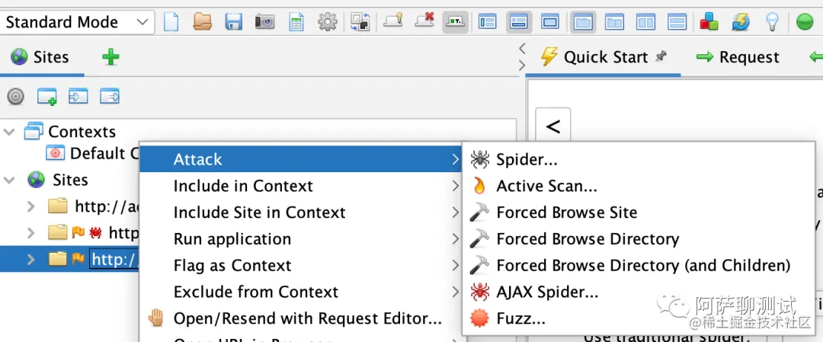Image resolution: width=823 pixels, height=342 pixels.
Task: Click the green plus next to Sites tab
Action: pos(110,56)
